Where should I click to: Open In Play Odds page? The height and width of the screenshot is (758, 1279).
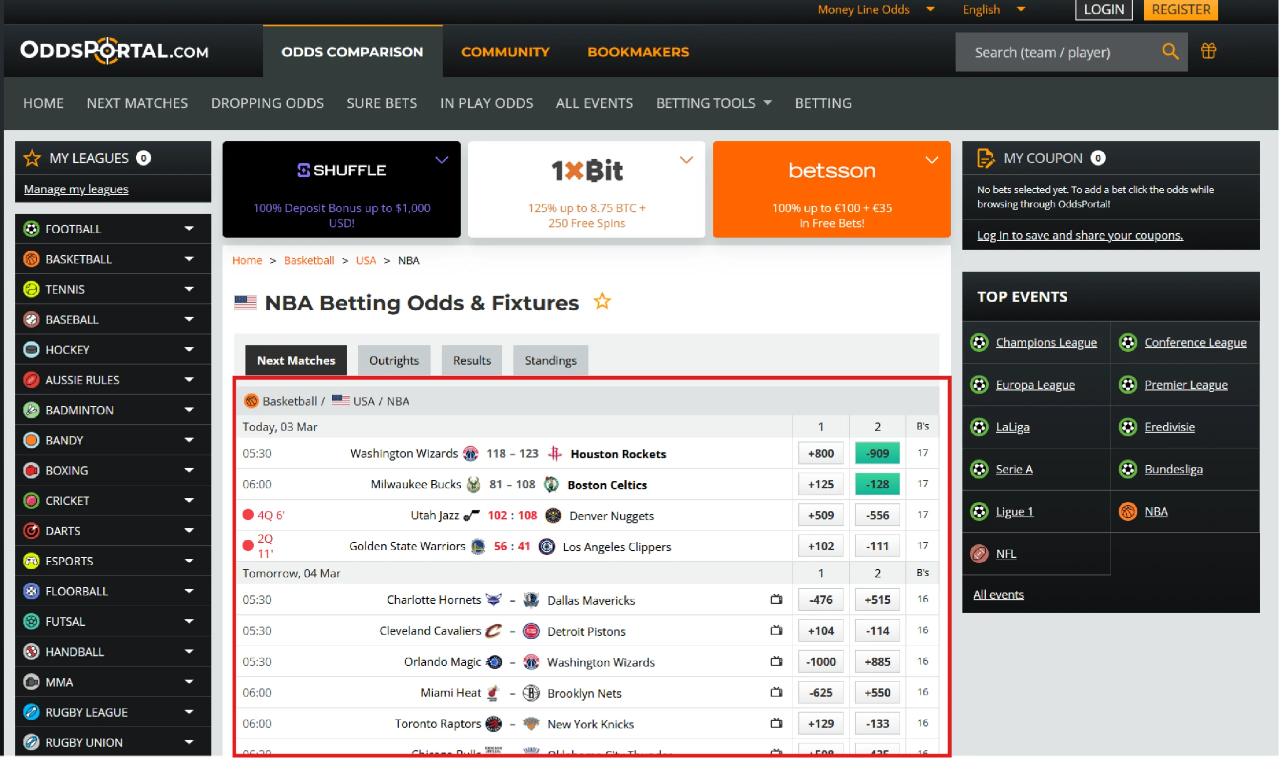point(487,103)
